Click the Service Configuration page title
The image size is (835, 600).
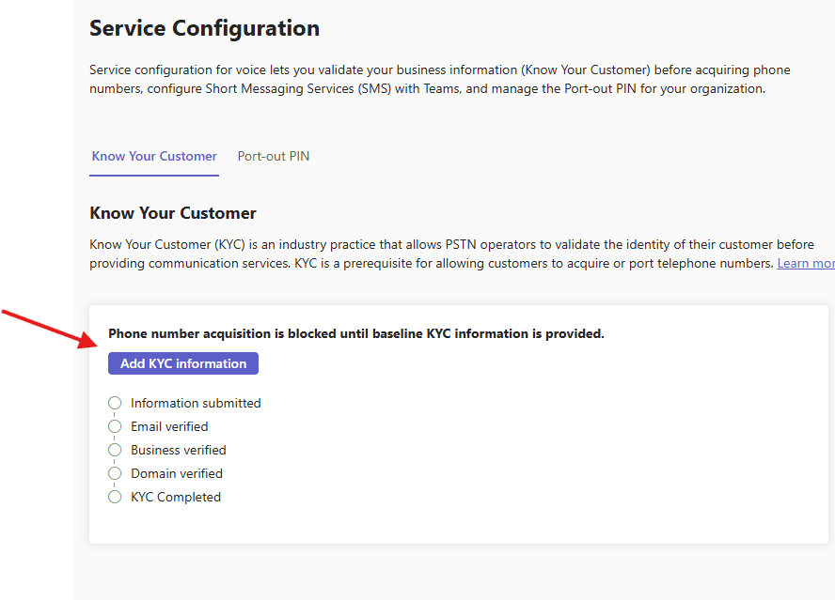[204, 28]
